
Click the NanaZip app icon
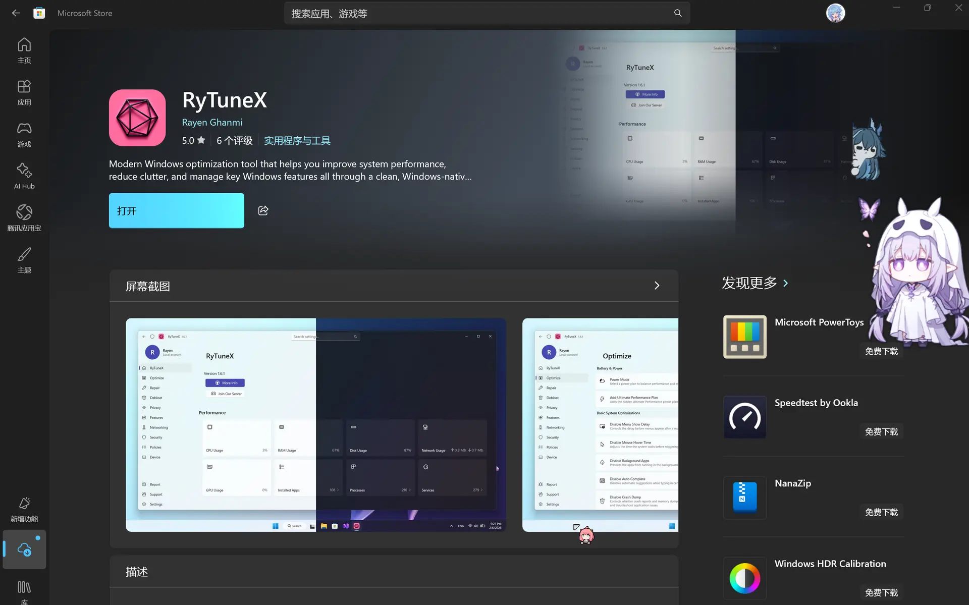(x=745, y=498)
